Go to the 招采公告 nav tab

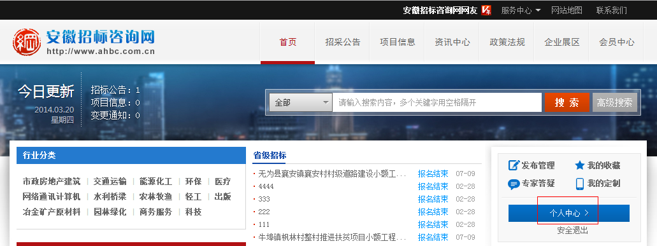tap(342, 42)
